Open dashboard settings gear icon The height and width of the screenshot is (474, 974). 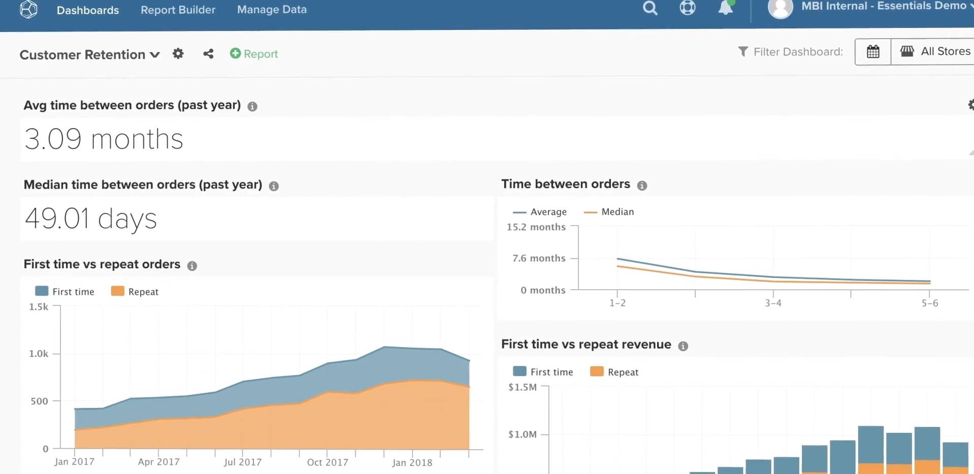coord(178,53)
